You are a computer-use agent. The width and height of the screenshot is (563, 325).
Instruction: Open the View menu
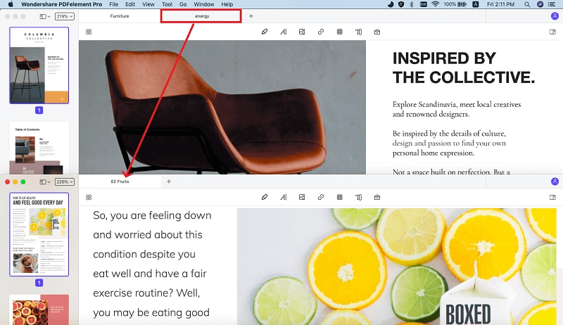(x=148, y=4)
